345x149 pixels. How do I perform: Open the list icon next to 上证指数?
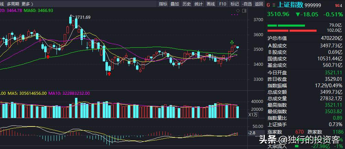273,5
